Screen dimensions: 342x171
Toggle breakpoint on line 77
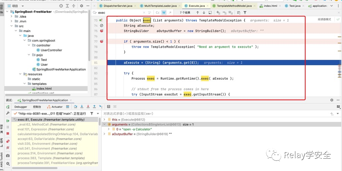point(102,41)
